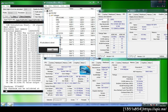Open Memory tab in the SPD CPU-Z window

point(119,14)
